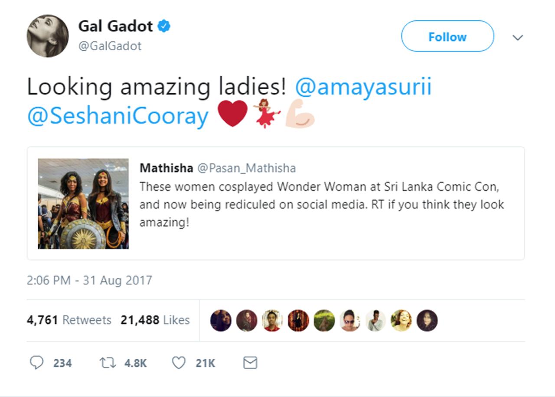This screenshot has width=555, height=397.
Task: Click the reply speech bubble icon
Action: [x=36, y=362]
